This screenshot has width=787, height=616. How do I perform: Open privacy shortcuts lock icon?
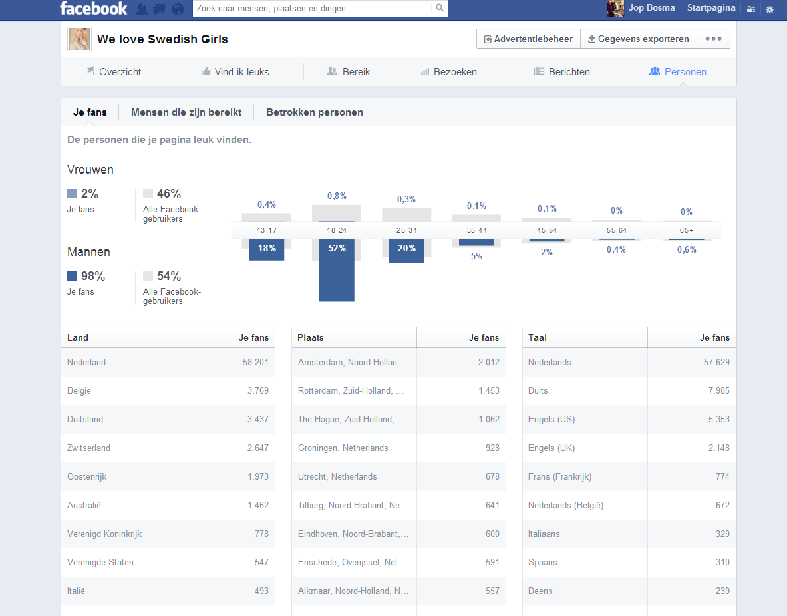751,9
